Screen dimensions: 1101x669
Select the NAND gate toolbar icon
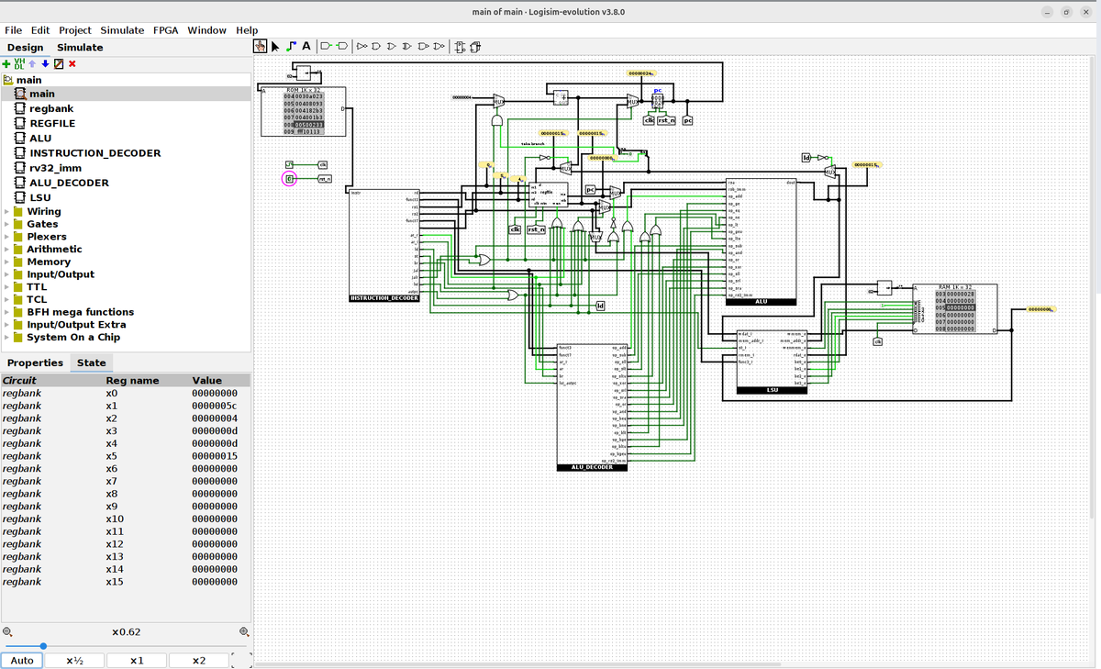423,46
